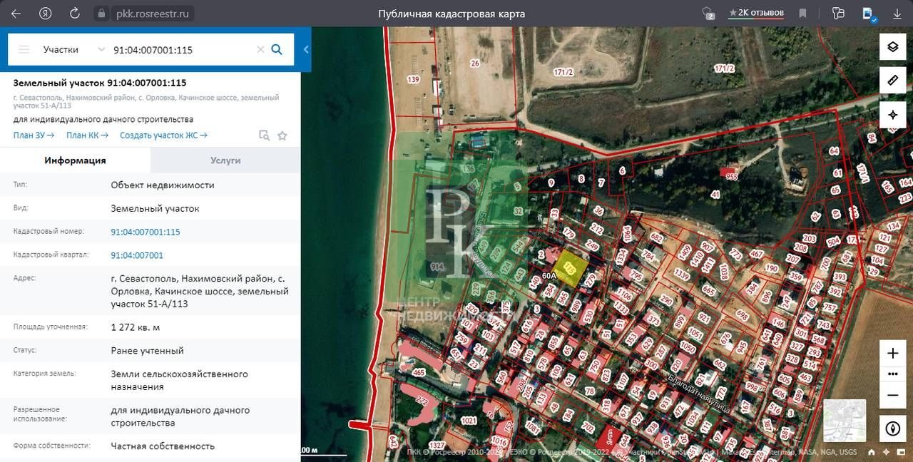Click the 1 272 кв. м area value
The width and height of the screenshot is (913, 462).
click(136, 327)
